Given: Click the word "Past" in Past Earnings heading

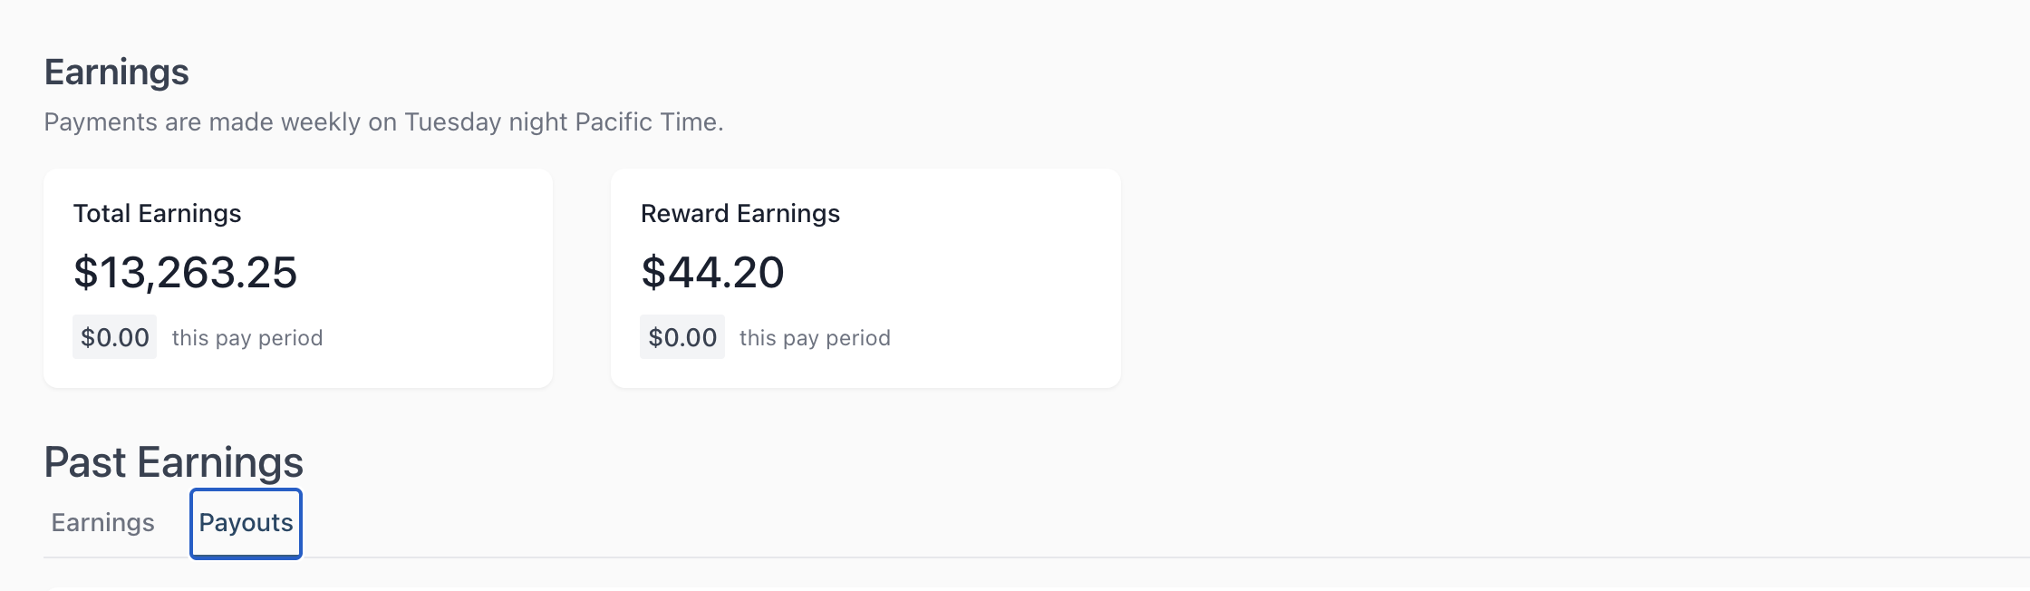Looking at the screenshot, I should [84, 462].
